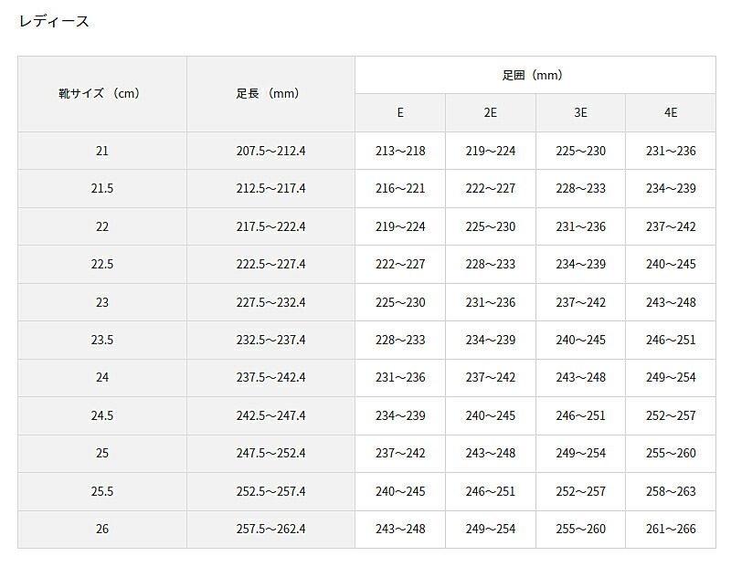731x577 pixels.
Task: Click foot length 257.5~262.4 cell
Action: click(270, 530)
